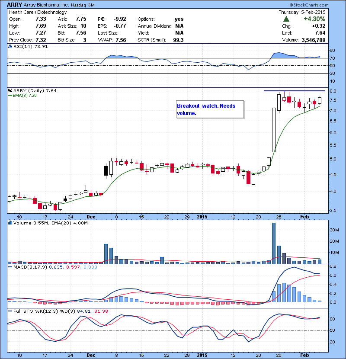Click the Health Care / Biotechnology sector label

click(38, 12)
